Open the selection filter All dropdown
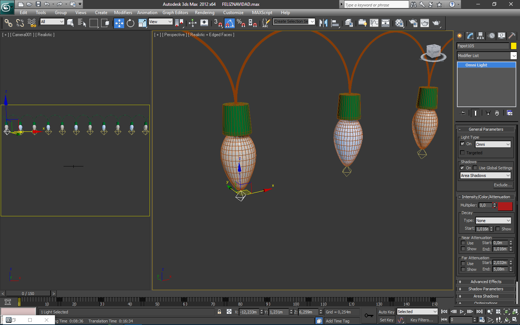The image size is (520, 325). 52,22
